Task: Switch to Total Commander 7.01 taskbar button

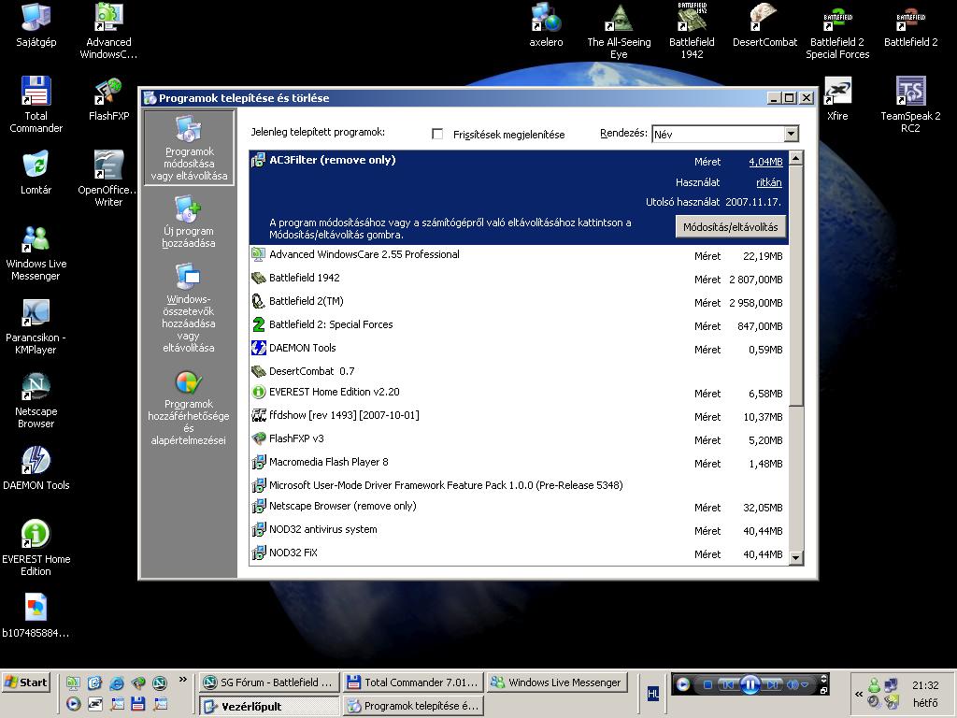Action: click(x=412, y=682)
